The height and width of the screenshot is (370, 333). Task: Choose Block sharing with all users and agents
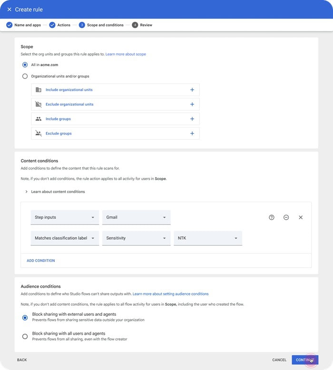(x=25, y=337)
